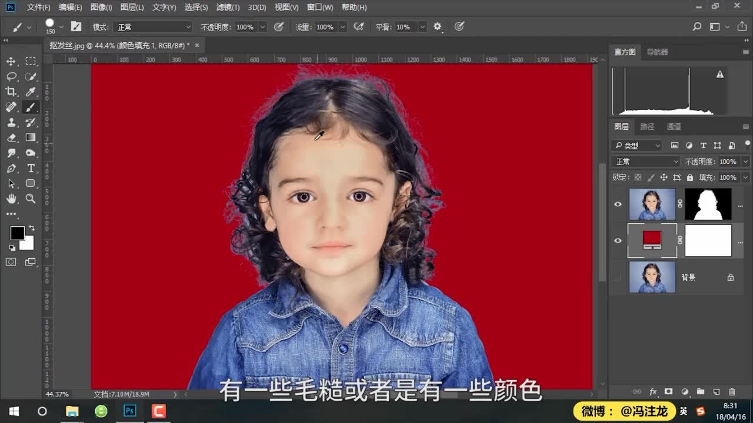Open the layer blend mode dropdown showing 正常
The image size is (753, 423).
[x=645, y=161]
